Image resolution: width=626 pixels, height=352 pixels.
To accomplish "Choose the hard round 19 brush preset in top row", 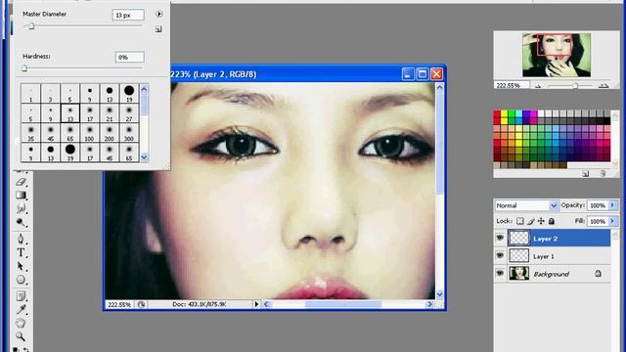I will (129, 94).
